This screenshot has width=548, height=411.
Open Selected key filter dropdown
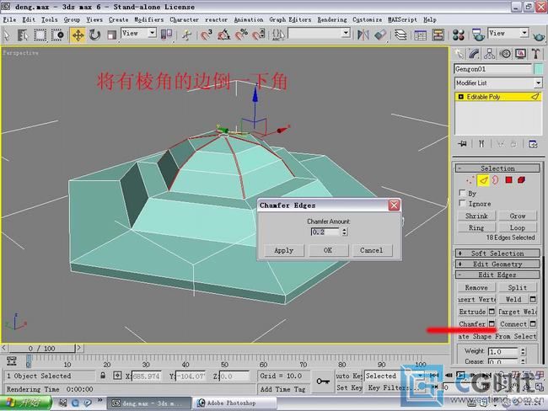[x=395, y=376]
